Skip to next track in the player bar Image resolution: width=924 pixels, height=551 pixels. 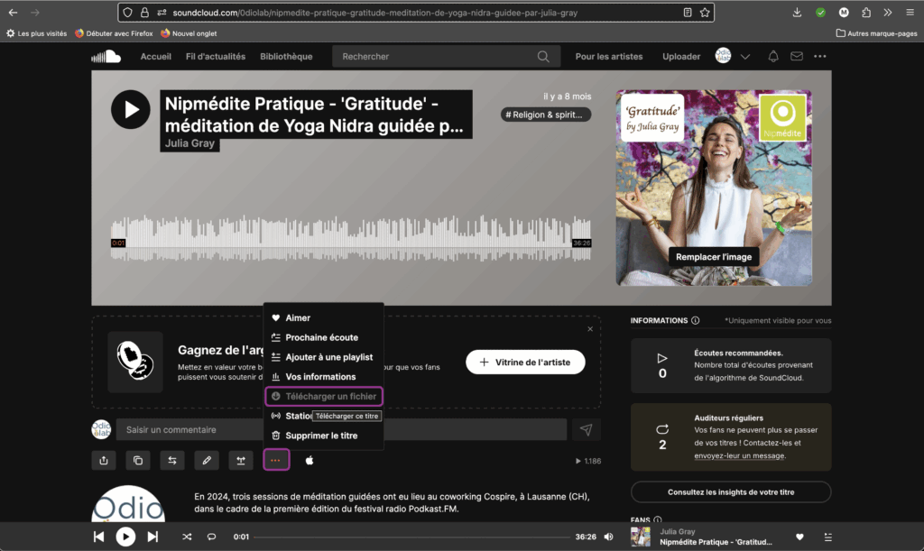tap(152, 537)
